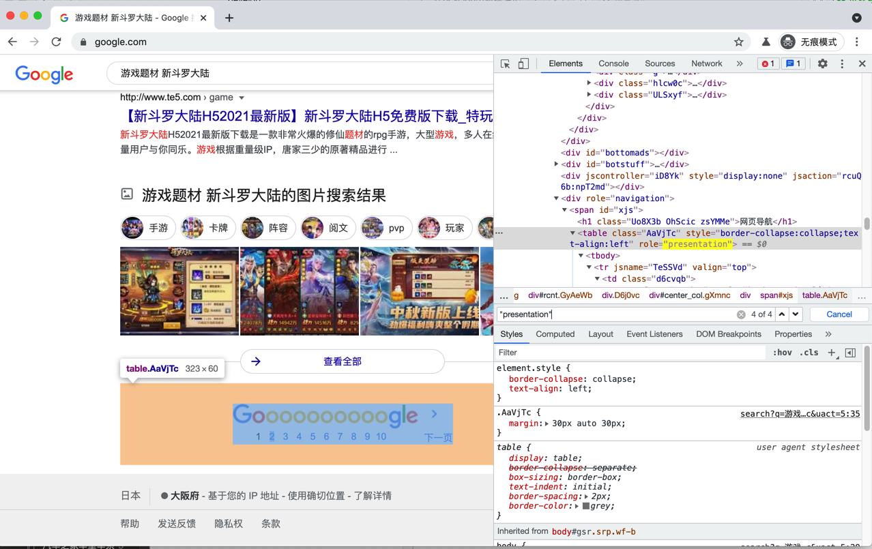Click the red error count badge
Image resolution: width=872 pixels, height=549 pixels.
click(x=768, y=63)
